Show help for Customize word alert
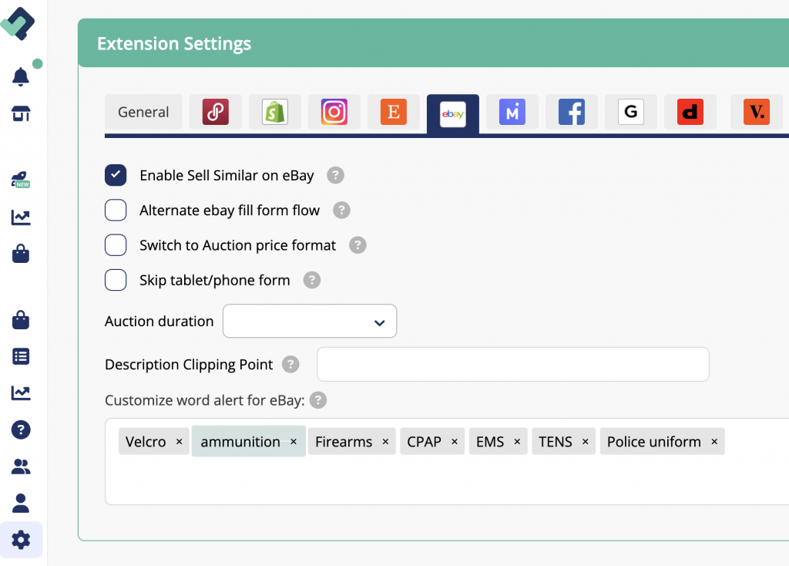Viewport: 789px width, 566px height. 318,400
